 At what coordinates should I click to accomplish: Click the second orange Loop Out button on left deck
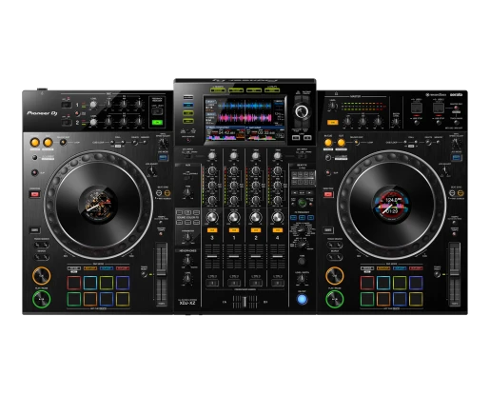[x=48, y=142]
